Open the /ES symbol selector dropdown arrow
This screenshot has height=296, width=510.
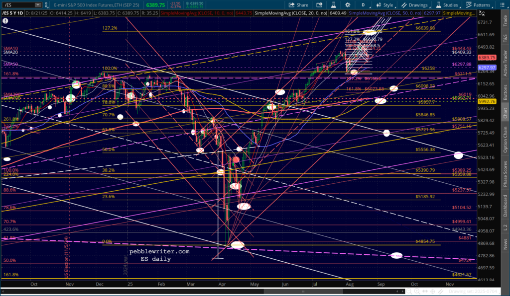pyautogui.click(x=38, y=5)
